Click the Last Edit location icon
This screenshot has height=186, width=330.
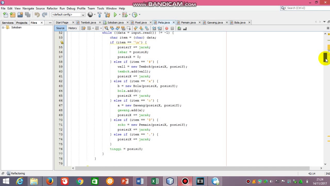tap(83, 28)
